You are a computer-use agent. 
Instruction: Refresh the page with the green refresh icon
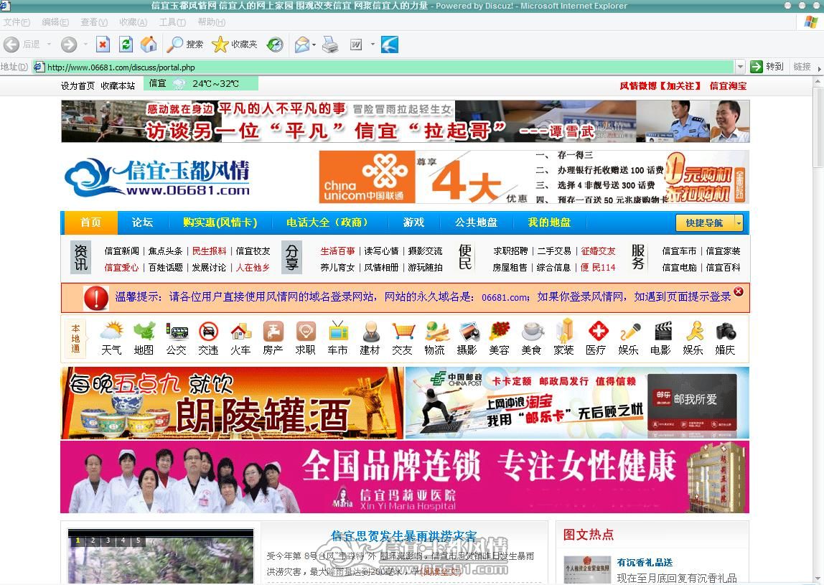126,45
